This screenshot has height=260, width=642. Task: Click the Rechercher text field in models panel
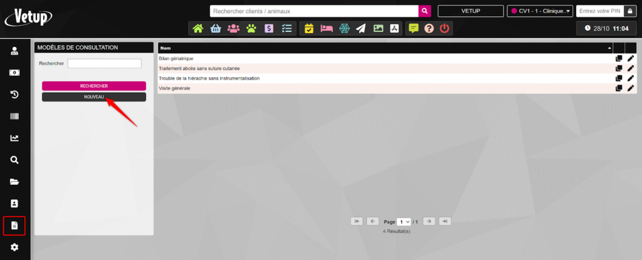[104, 63]
